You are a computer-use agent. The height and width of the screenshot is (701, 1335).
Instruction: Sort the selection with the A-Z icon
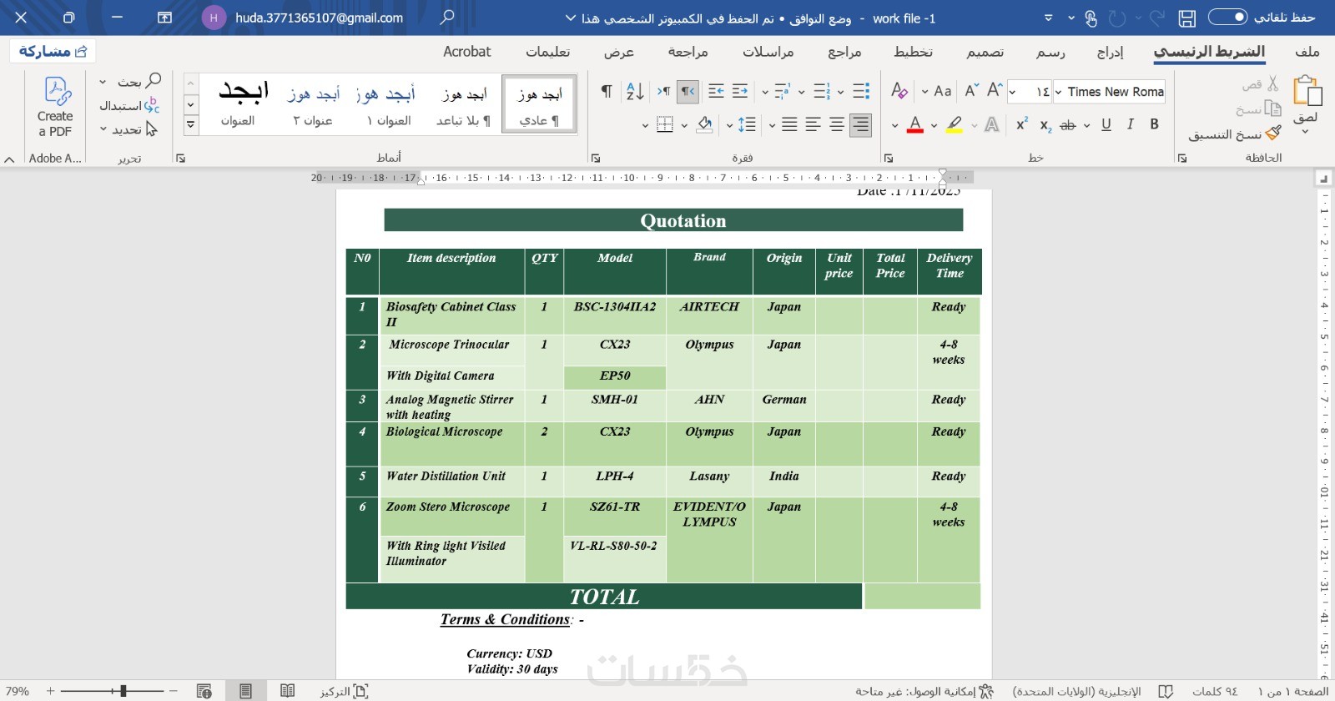635,91
